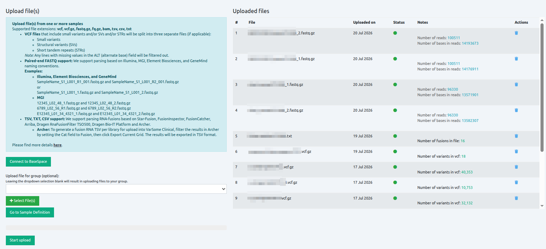Click the File column header
The height and width of the screenshot is (249, 546).
252,22
